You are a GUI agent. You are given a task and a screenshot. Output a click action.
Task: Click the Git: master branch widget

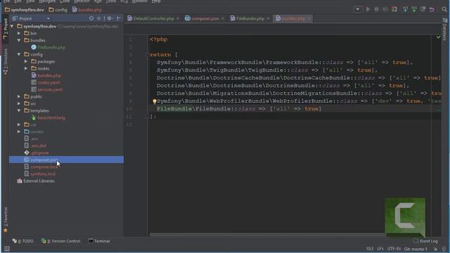[416, 249]
